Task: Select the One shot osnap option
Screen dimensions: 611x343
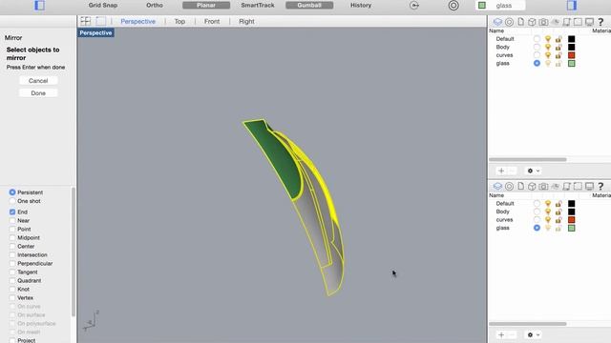Action: click(x=12, y=201)
